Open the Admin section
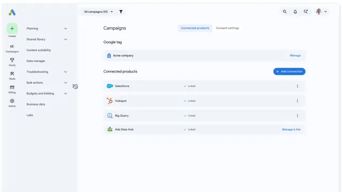The width and height of the screenshot is (342, 192). [12, 103]
